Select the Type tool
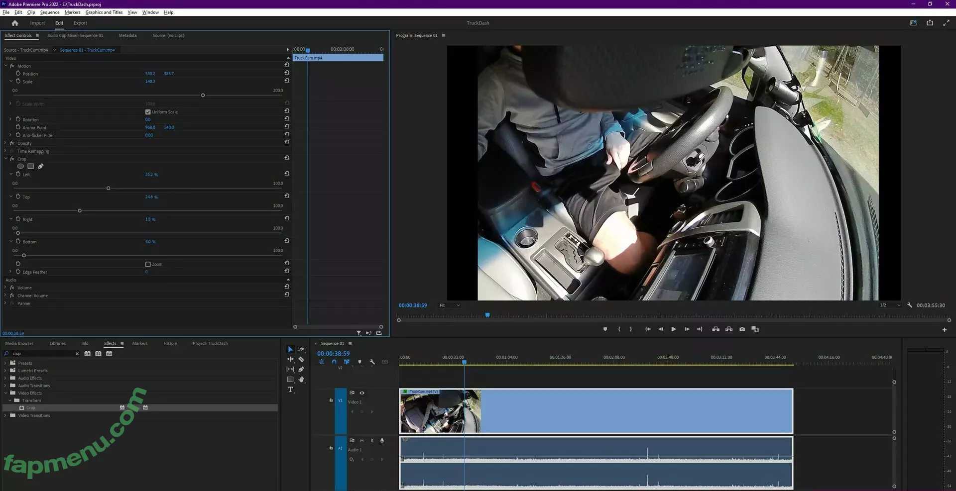956x491 pixels. [290, 390]
